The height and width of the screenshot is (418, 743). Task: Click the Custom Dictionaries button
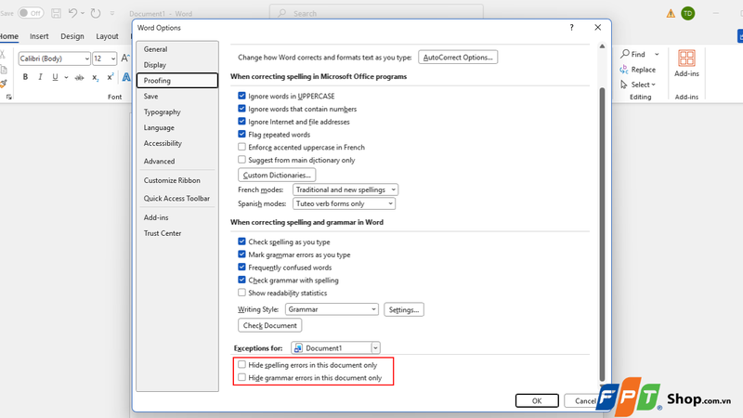coord(277,175)
